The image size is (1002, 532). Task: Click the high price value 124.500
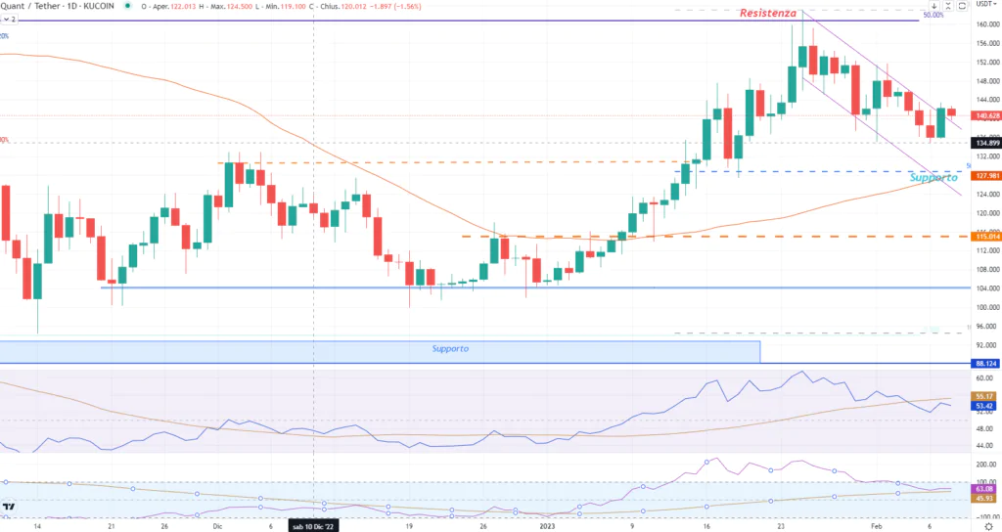(239, 7)
